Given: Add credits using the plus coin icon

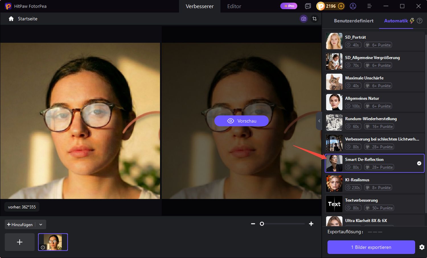Looking at the screenshot, I should pos(341,6).
